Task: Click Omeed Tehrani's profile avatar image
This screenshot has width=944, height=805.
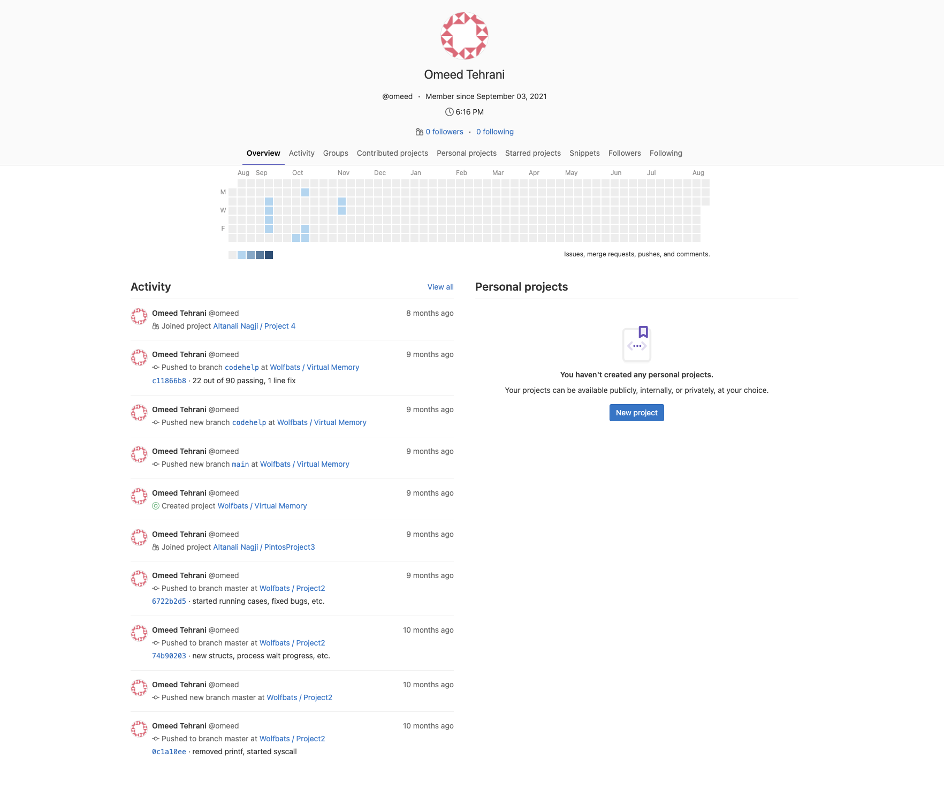Action: [465, 35]
